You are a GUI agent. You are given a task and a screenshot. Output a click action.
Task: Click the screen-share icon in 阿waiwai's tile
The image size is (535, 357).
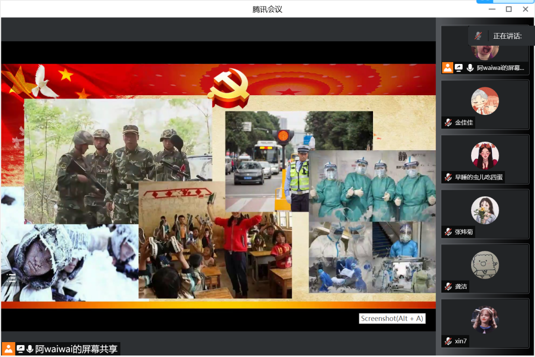click(x=459, y=68)
